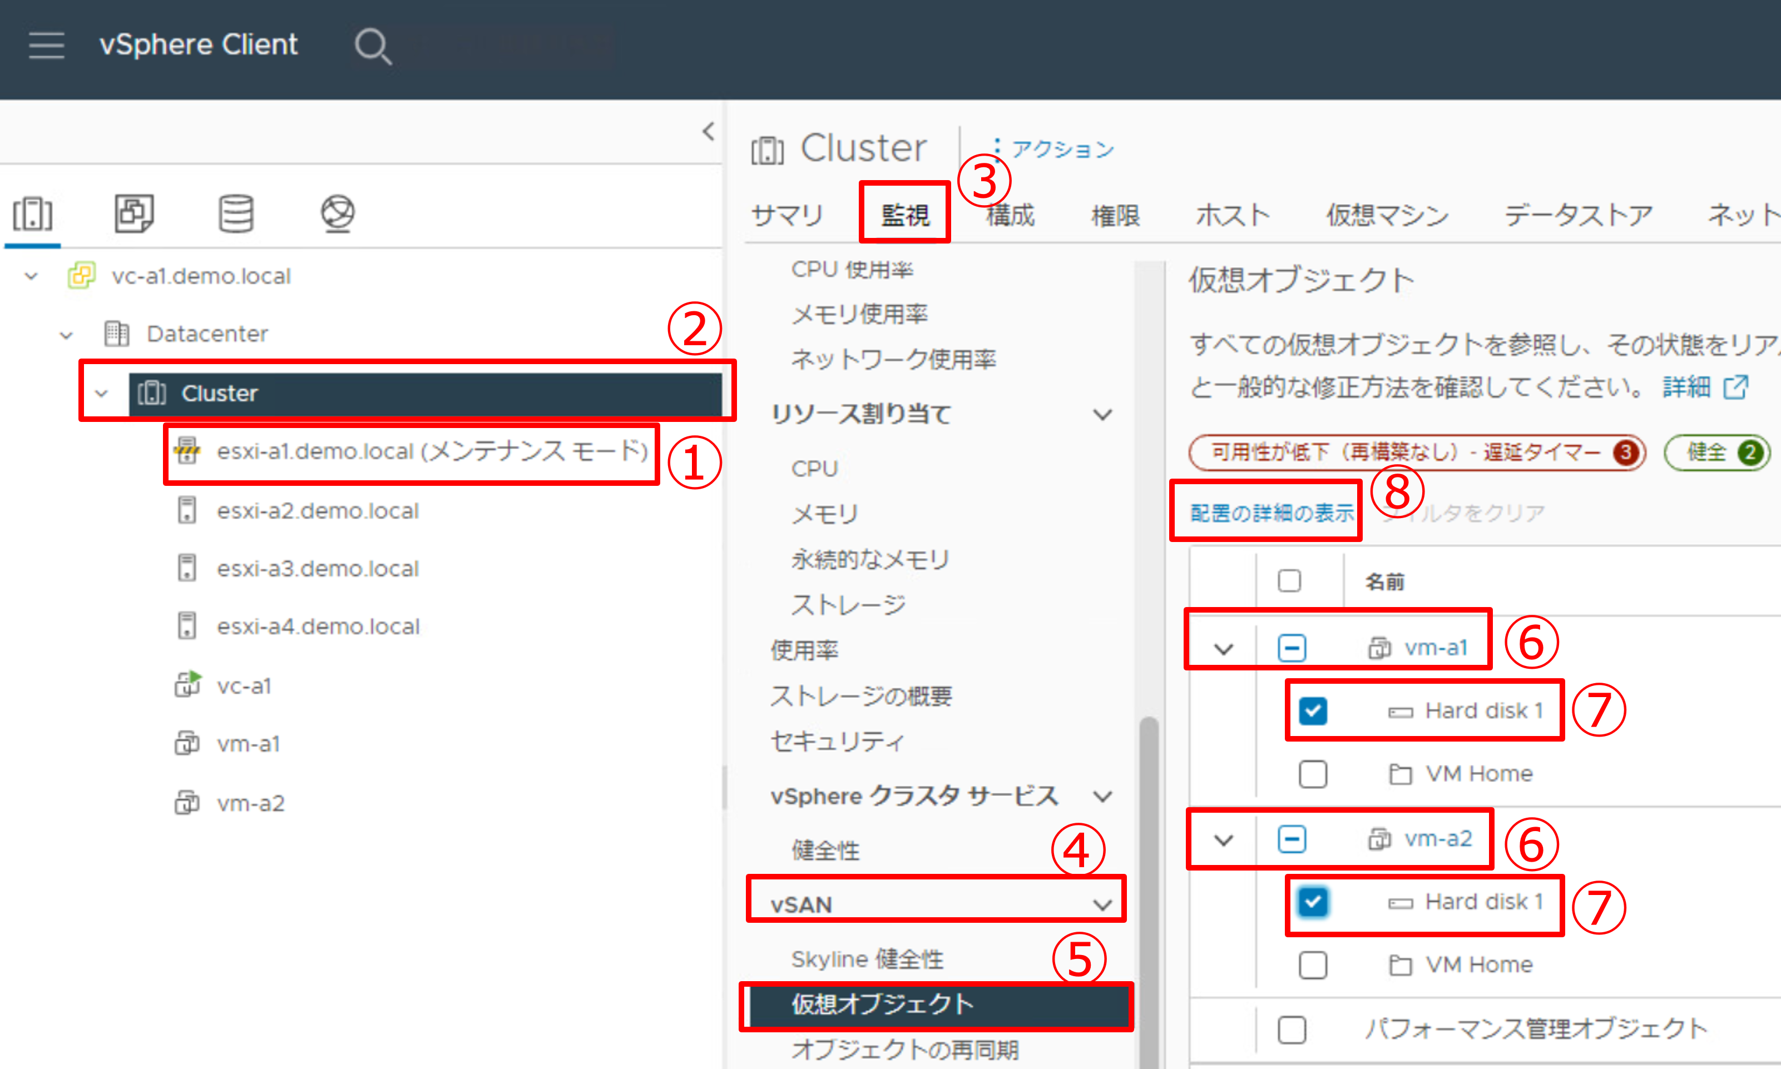1781x1069 pixels.
Task: Uncheck Hard disk 1 under vm-a1
Action: tap(1313, 711)
